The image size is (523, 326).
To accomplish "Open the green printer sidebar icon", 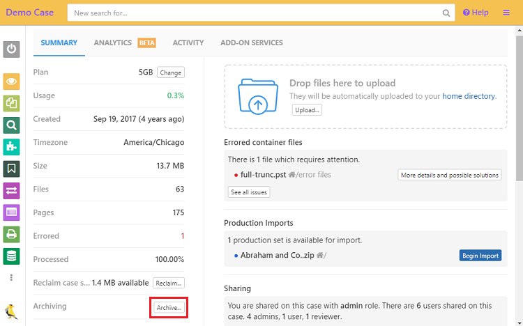I will click(12, 234).
